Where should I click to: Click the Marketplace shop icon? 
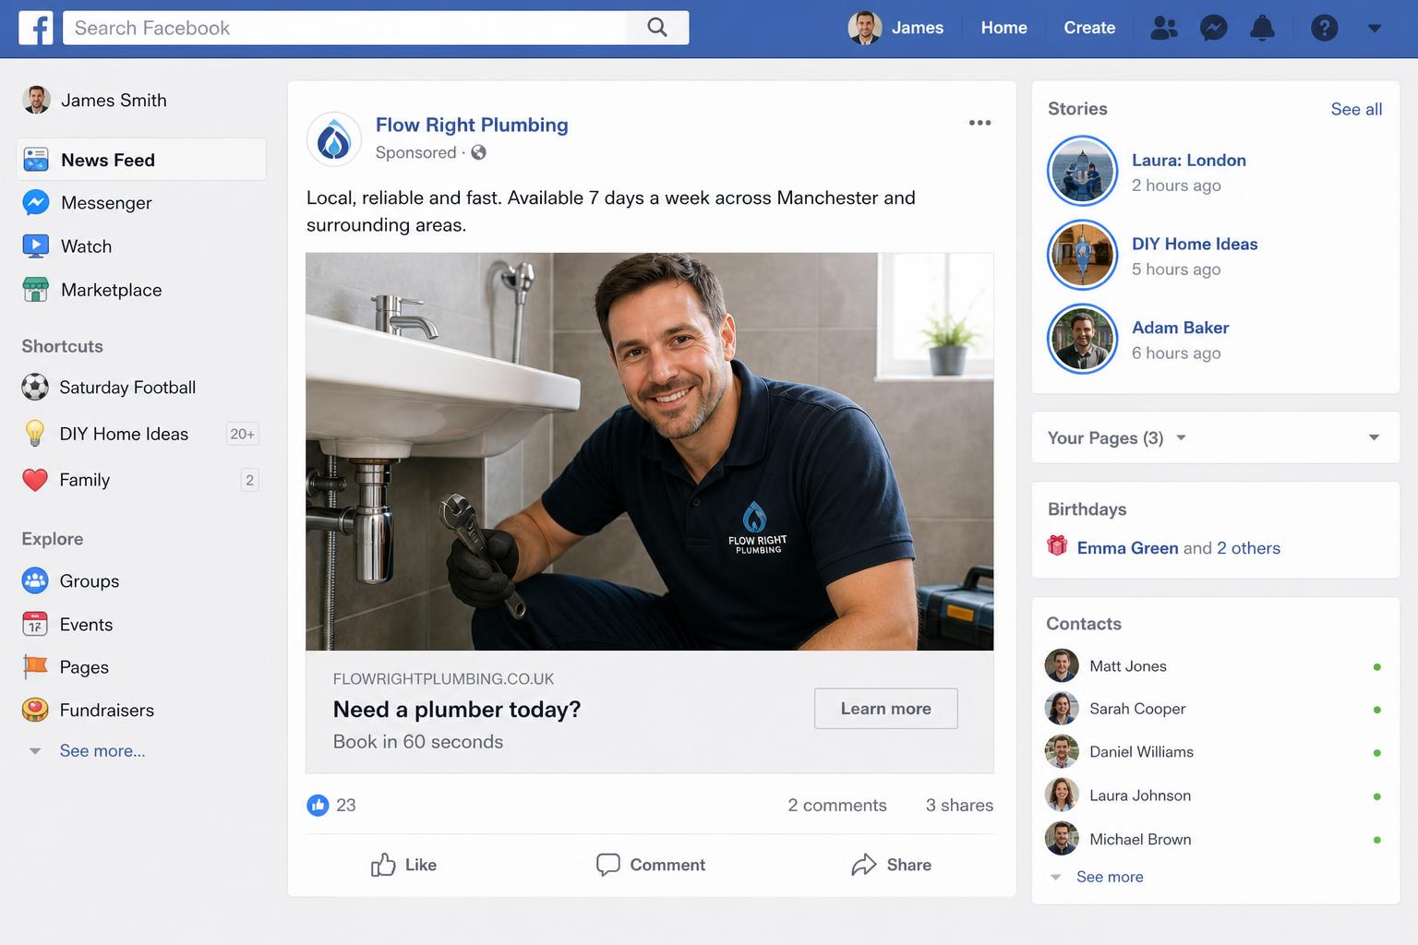[36, 290]
